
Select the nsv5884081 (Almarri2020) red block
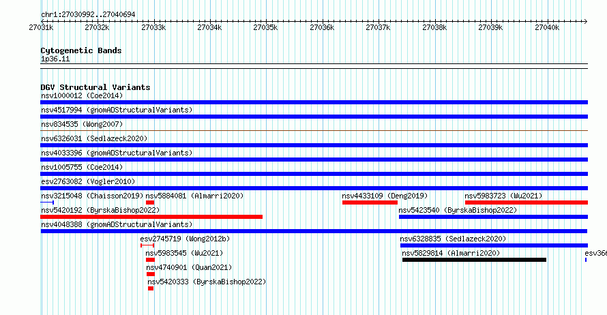150,202
